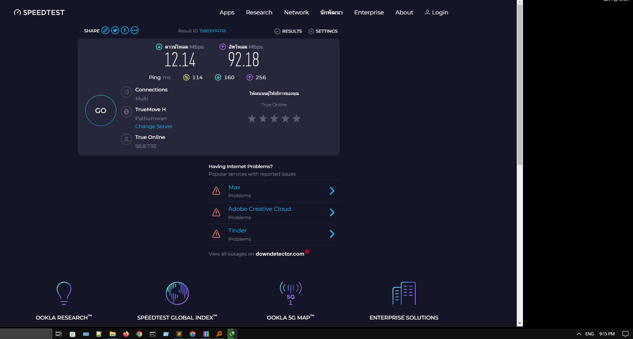Click the Speedtest logo
Viewport: 633px width, 339px height.
coord(39,13)
